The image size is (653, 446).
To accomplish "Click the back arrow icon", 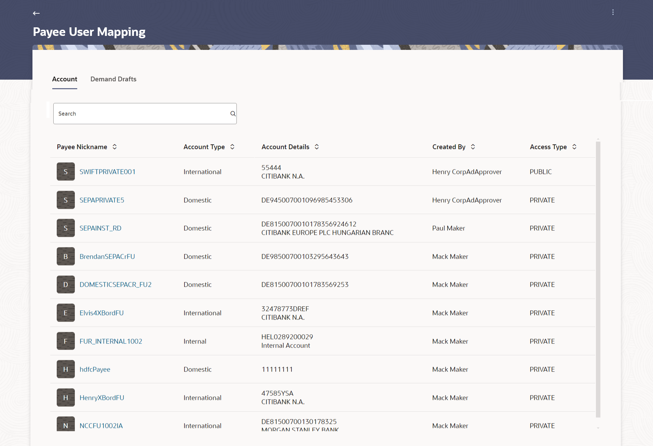I will [36, 13].
